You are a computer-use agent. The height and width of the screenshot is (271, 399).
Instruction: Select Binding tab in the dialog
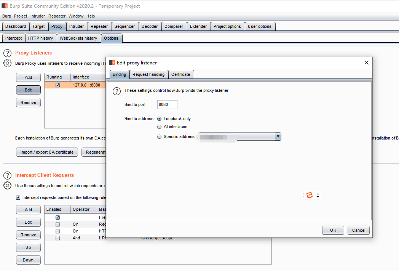[119, 74]
